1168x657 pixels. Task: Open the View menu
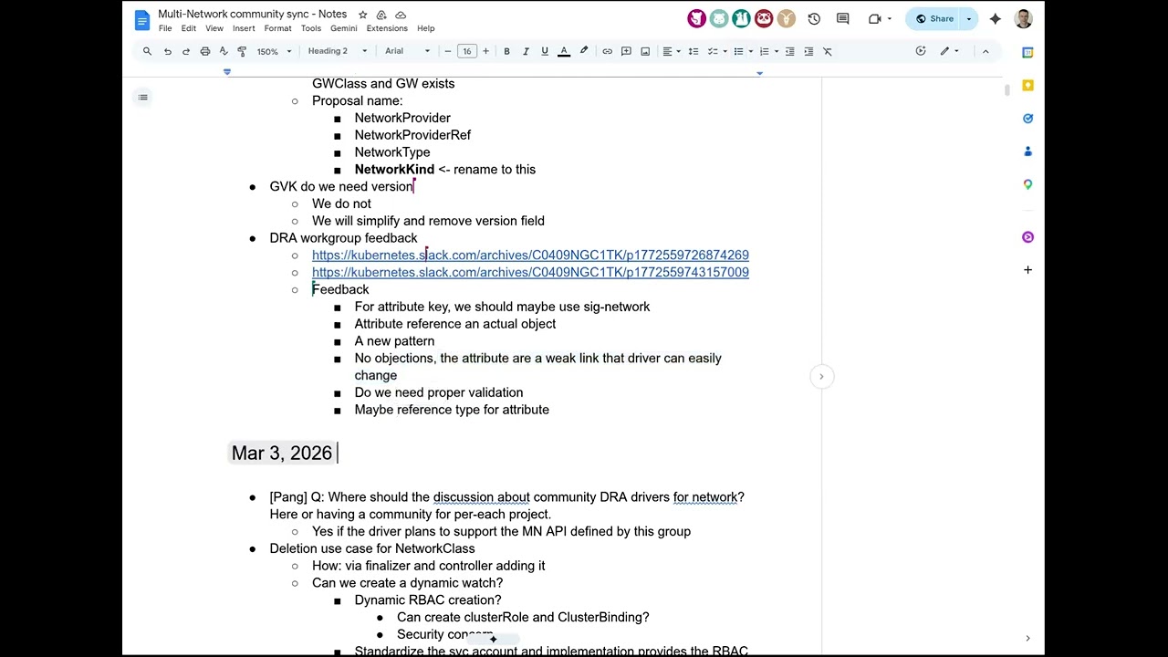[214, 28]
